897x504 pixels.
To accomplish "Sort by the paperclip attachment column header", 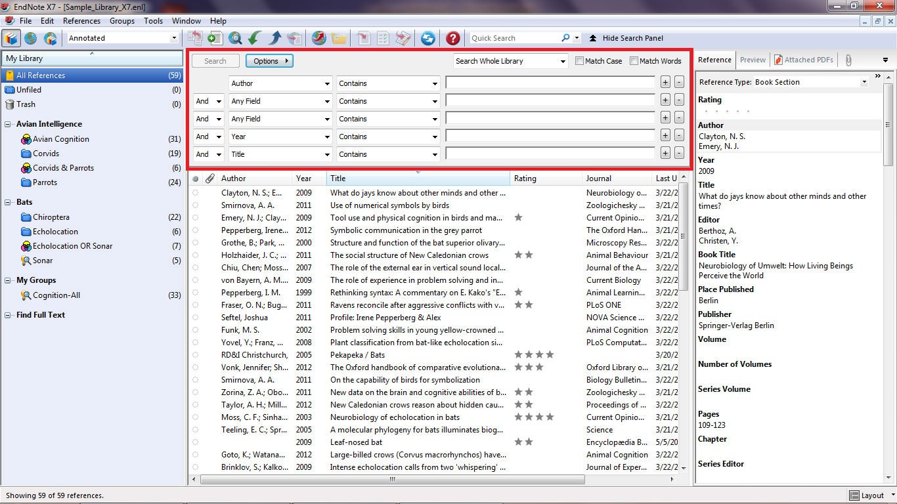I will tap(209, 178).
